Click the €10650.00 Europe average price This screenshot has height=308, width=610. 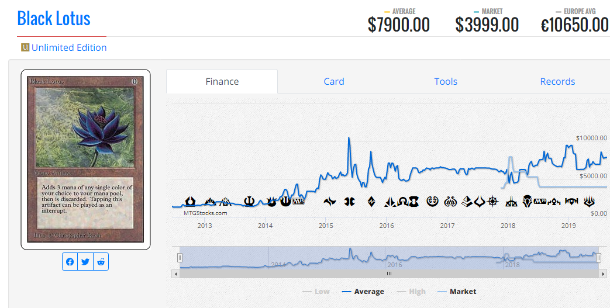click(x=575, y=25)
